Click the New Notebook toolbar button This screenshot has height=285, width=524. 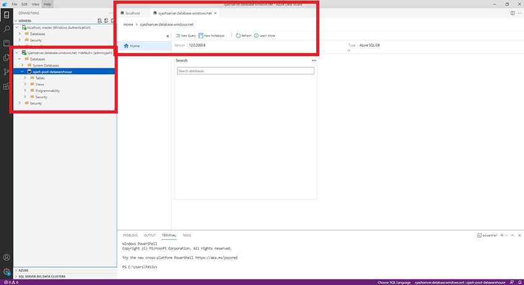(211, 35)
